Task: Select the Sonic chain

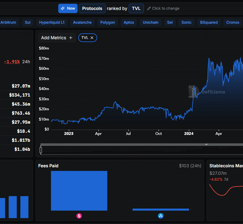Action: coord(186,22)
